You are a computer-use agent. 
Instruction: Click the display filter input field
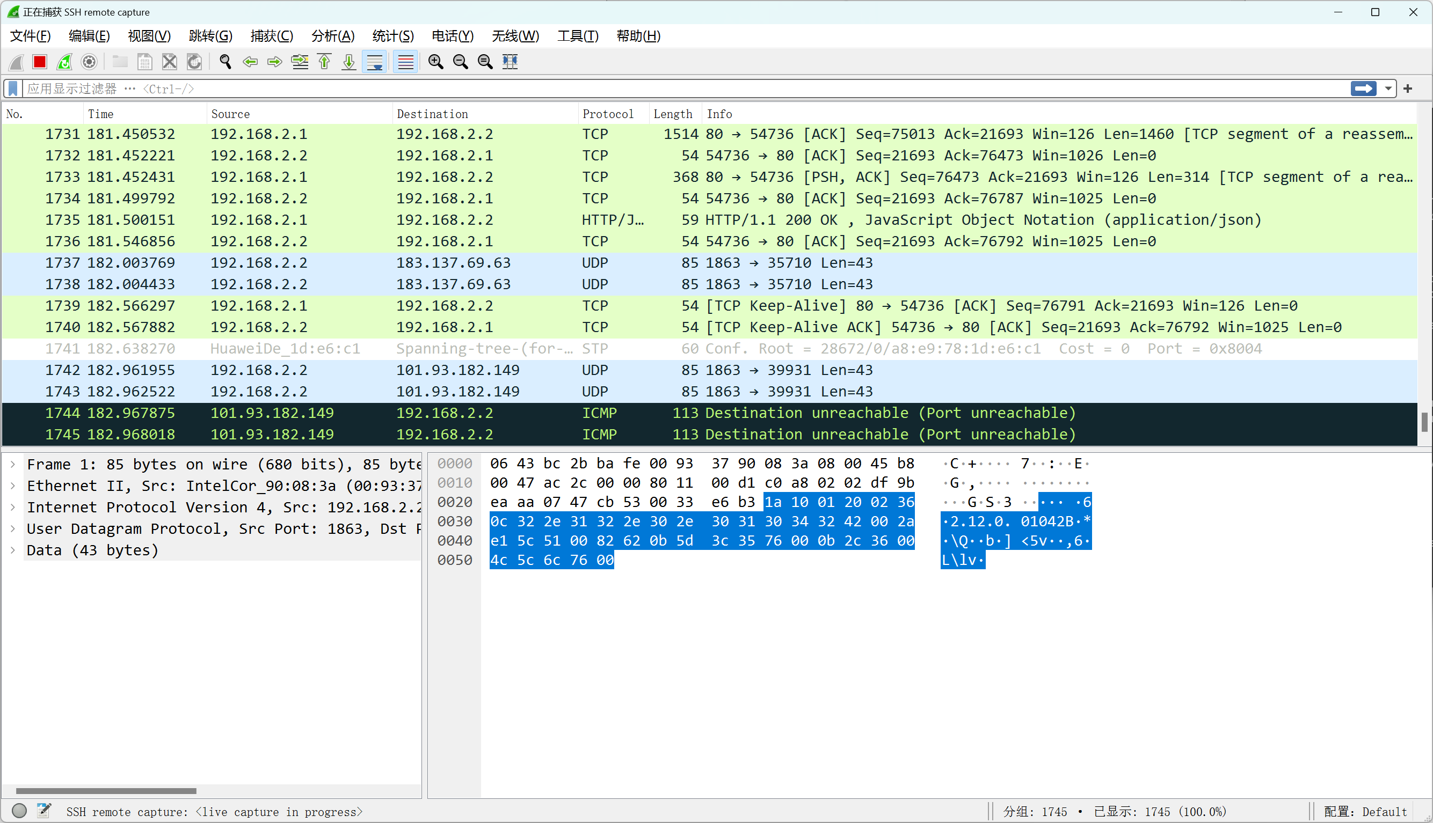click(679, 89)
